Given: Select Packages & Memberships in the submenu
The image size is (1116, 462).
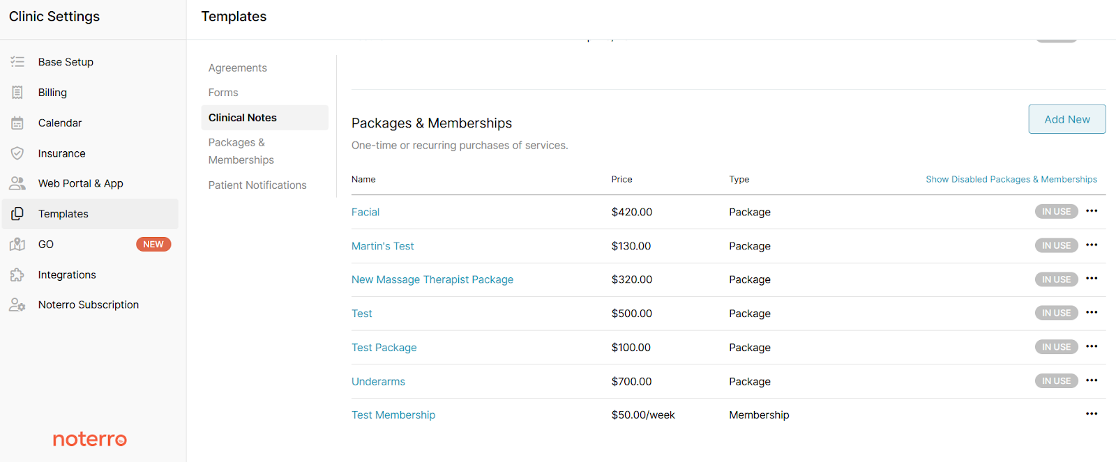Looking at the screenshot, I should 241,151.
